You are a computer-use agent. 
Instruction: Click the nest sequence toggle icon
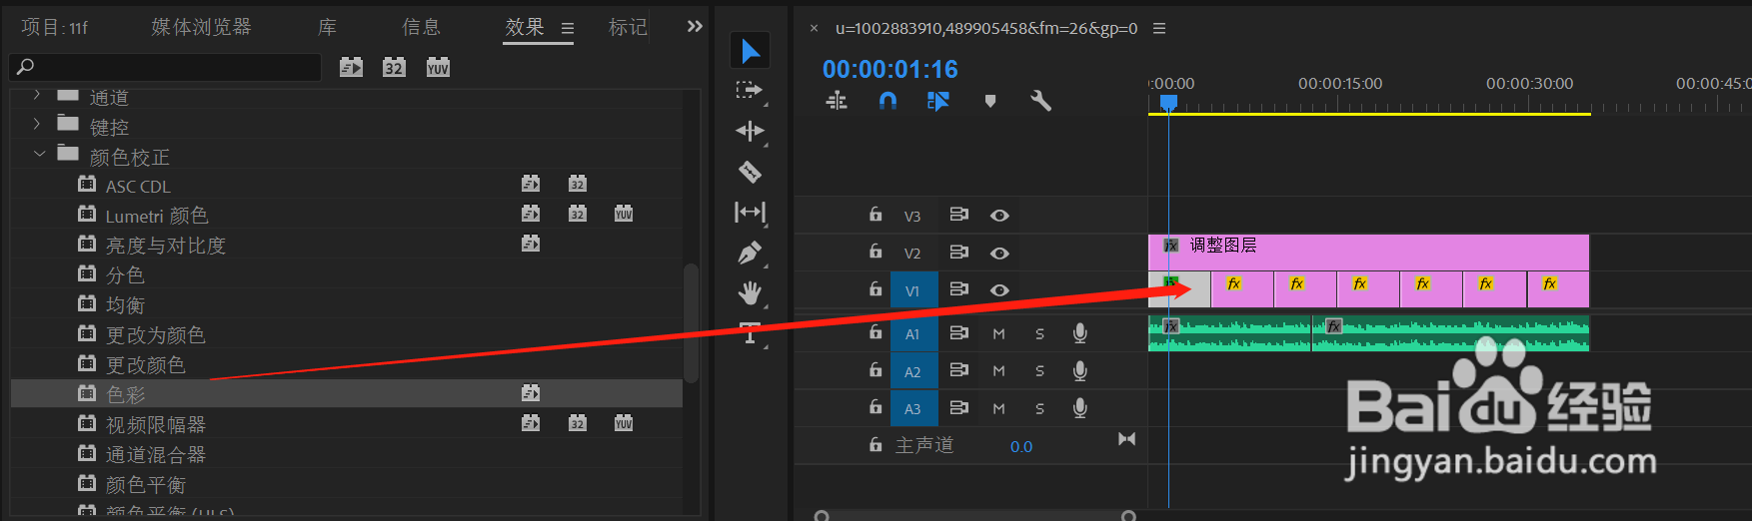click(837, 101)
